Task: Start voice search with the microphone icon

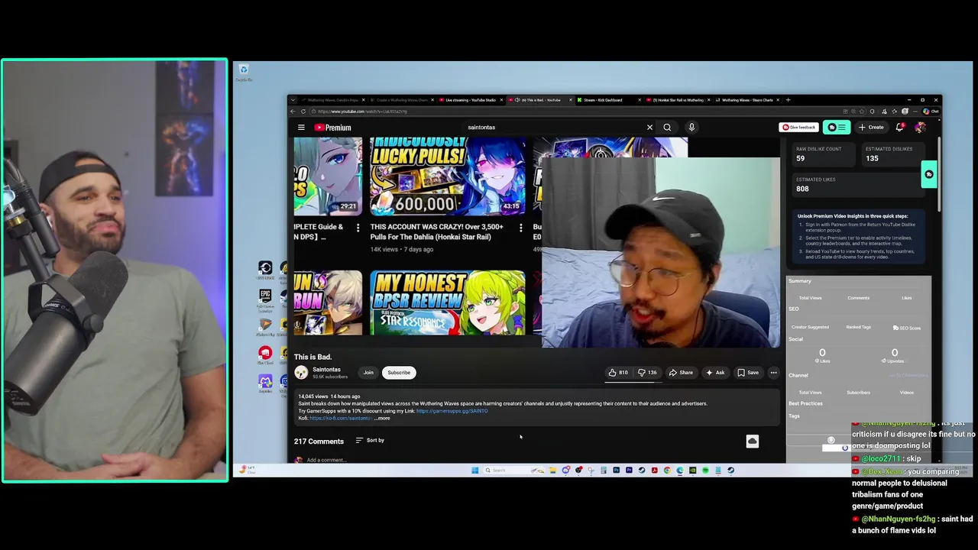Action: coord(691,128)
